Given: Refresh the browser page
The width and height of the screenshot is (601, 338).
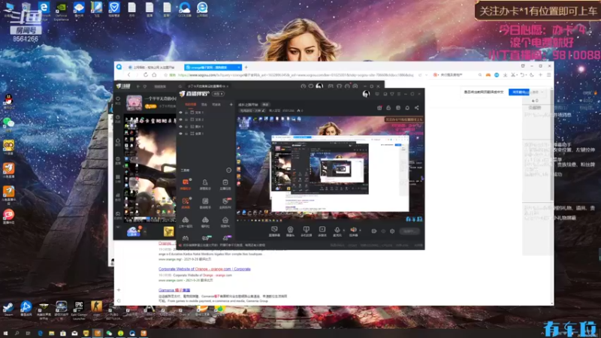Looking at the screenshot, I should [x=146, y=75].
